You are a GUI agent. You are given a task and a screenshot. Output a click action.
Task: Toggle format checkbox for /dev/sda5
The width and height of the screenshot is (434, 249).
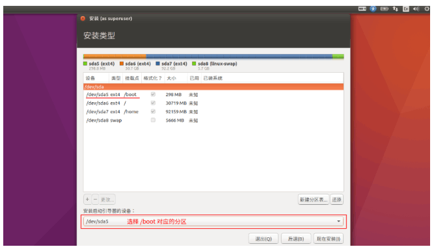153,94
